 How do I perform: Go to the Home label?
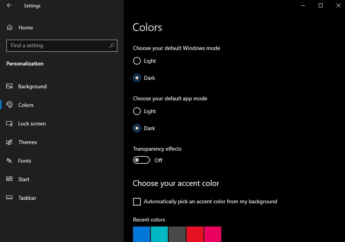(26, 27)
